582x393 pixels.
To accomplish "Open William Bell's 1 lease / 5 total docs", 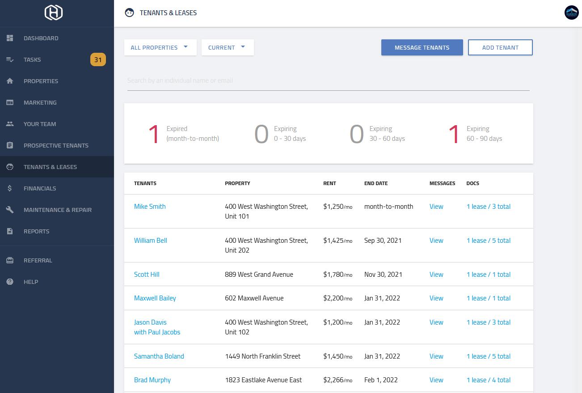I will (x=489, y=241).
